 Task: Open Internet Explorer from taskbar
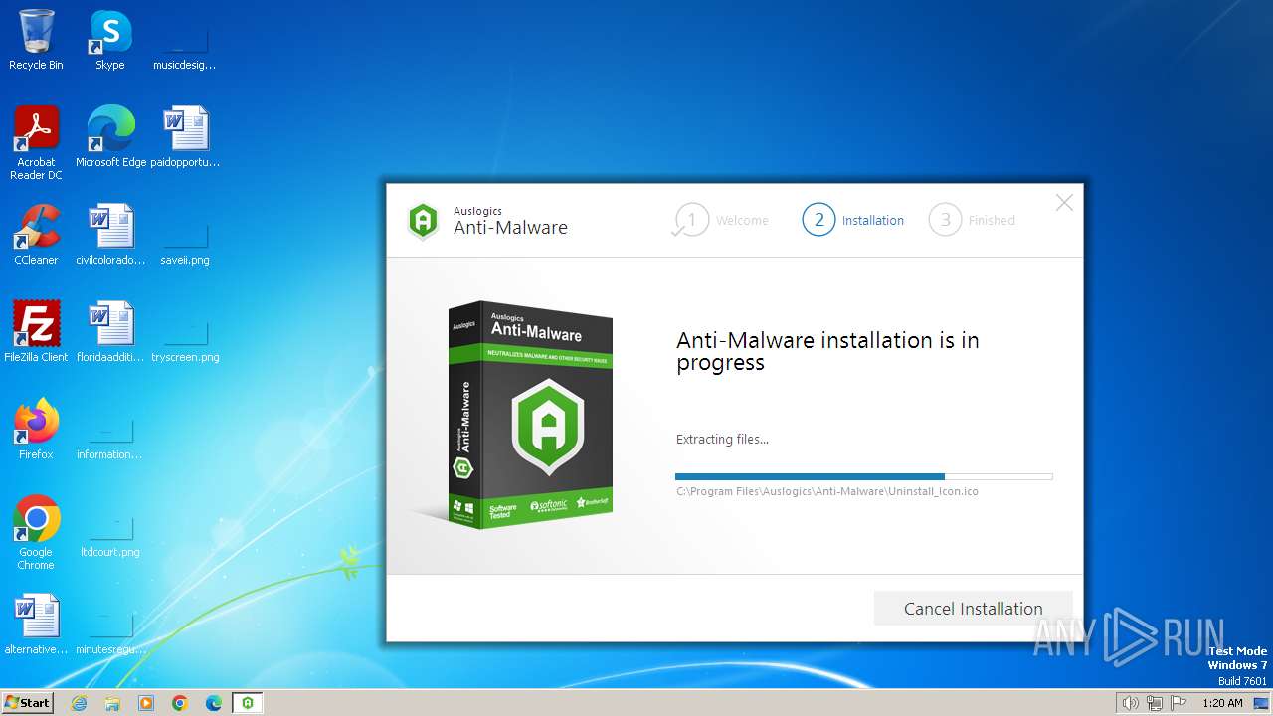pos(80,703)
